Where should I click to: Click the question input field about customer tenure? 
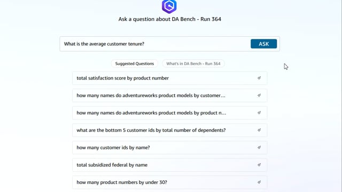coord(155,44)
